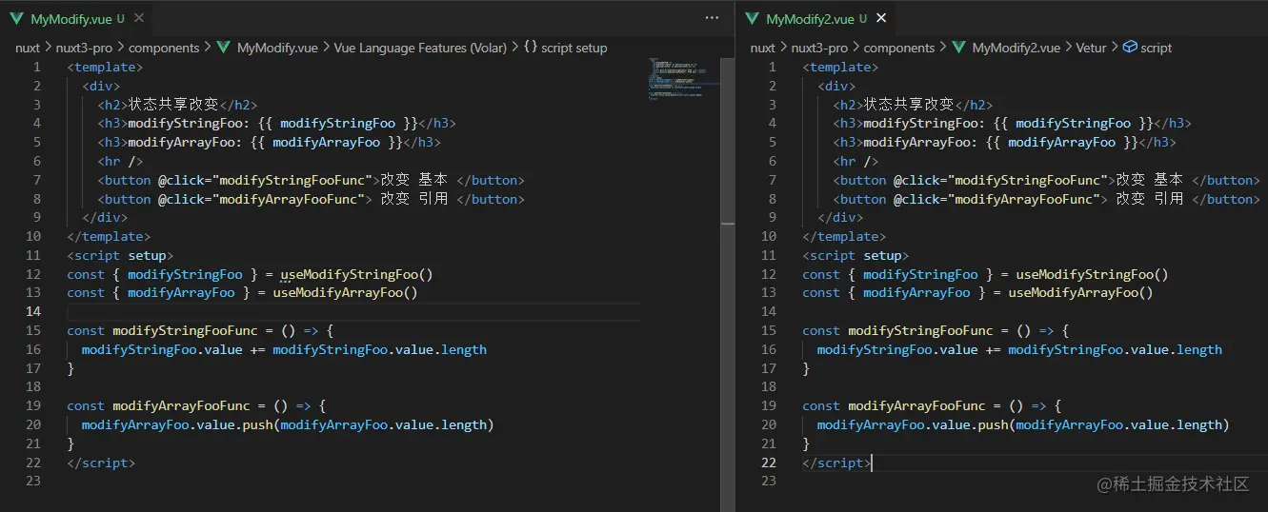
Task: Click 'useModifyArrayFoo()' on line 13 in left editor
Action: pyautogui.click(x=345, y=292)
